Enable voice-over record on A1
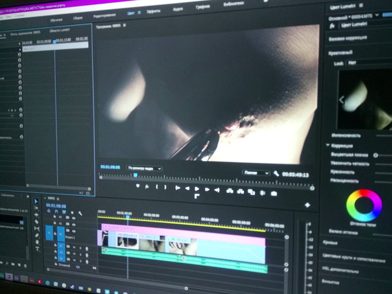 point(86,248)
